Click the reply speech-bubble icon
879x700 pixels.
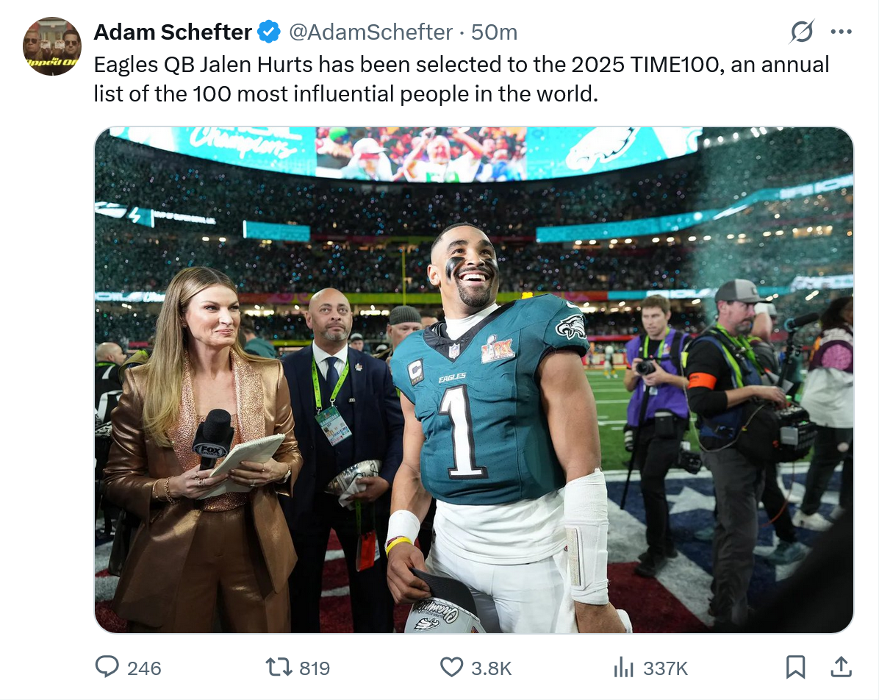(107, 667)
